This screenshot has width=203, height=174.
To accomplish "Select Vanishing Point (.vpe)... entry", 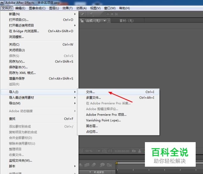I will pos(118,120).
